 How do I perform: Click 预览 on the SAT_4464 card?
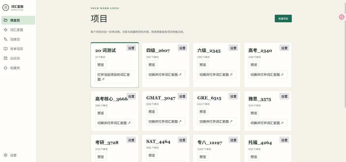pos(152,155)
